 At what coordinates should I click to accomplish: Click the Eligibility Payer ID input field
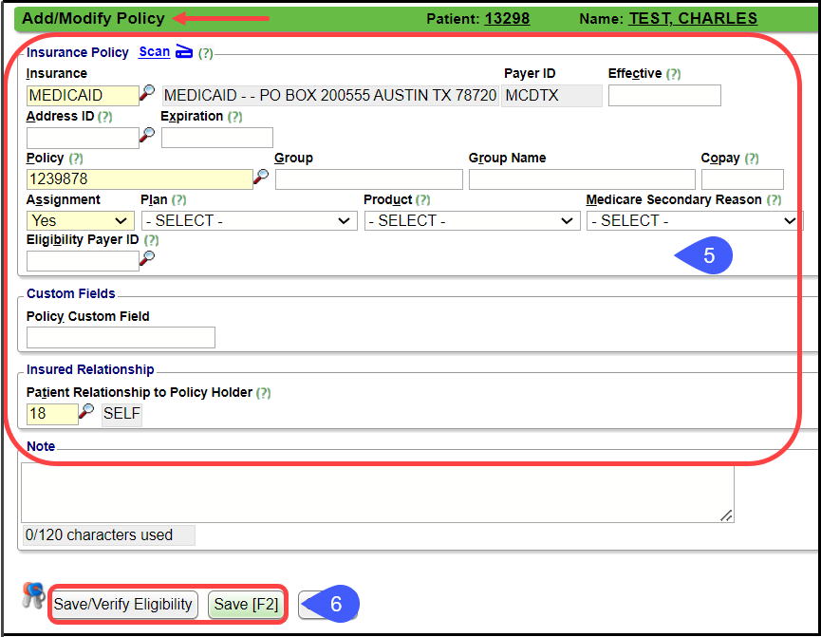[83, 261]
